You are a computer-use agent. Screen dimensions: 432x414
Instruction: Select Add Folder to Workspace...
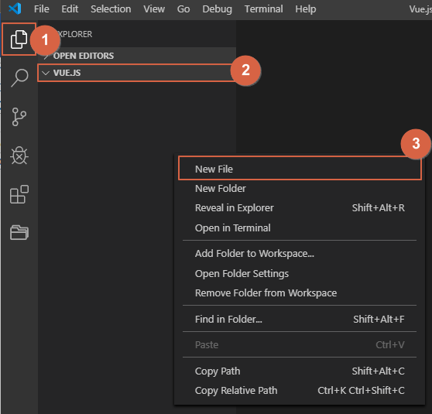pyautogui.click(x=300, y=253)
